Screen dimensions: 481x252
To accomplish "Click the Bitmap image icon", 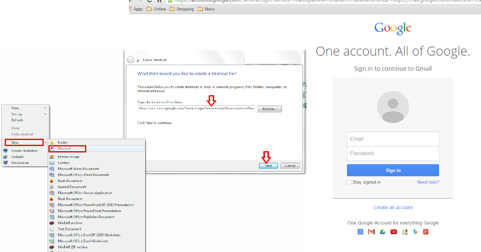I will [x=52, y=157].
